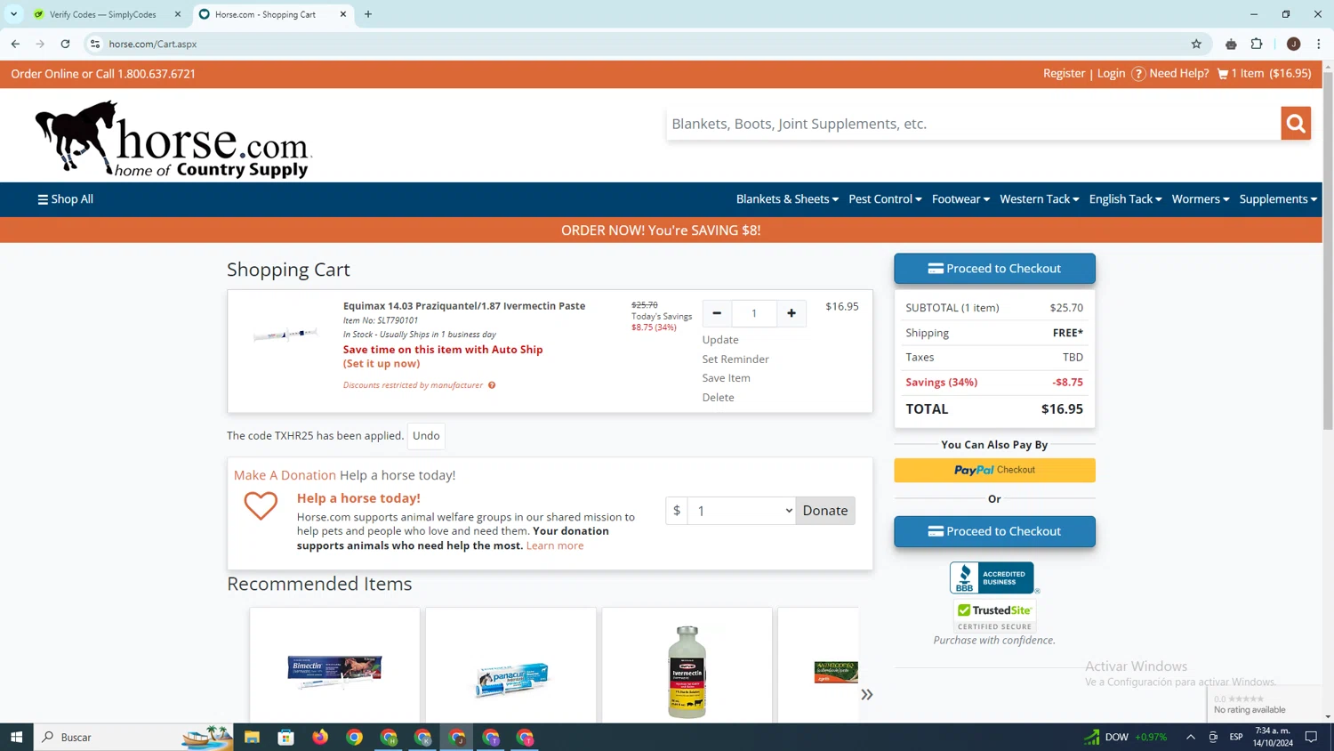Show hidden system tray icons

click(1190, 737)
